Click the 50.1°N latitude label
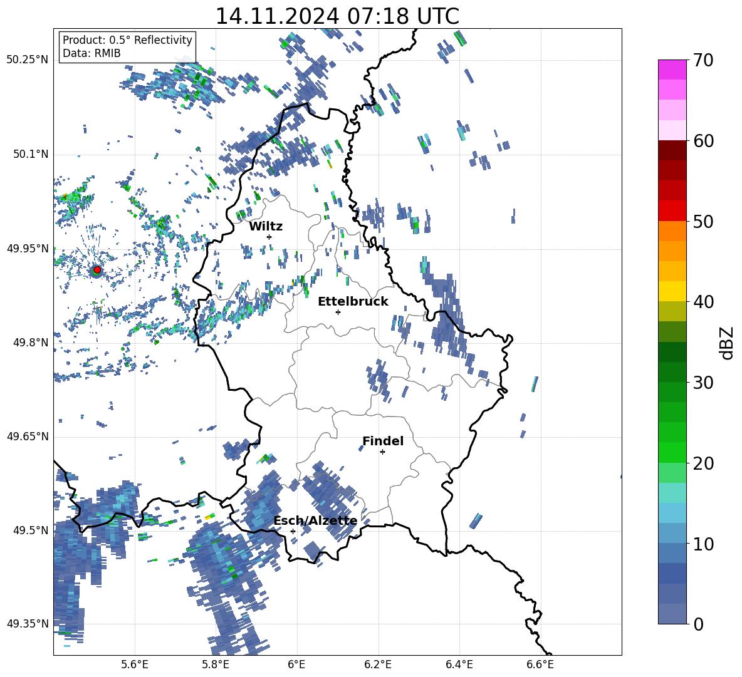This screenshot has height=677, width=742. (30, 154)
